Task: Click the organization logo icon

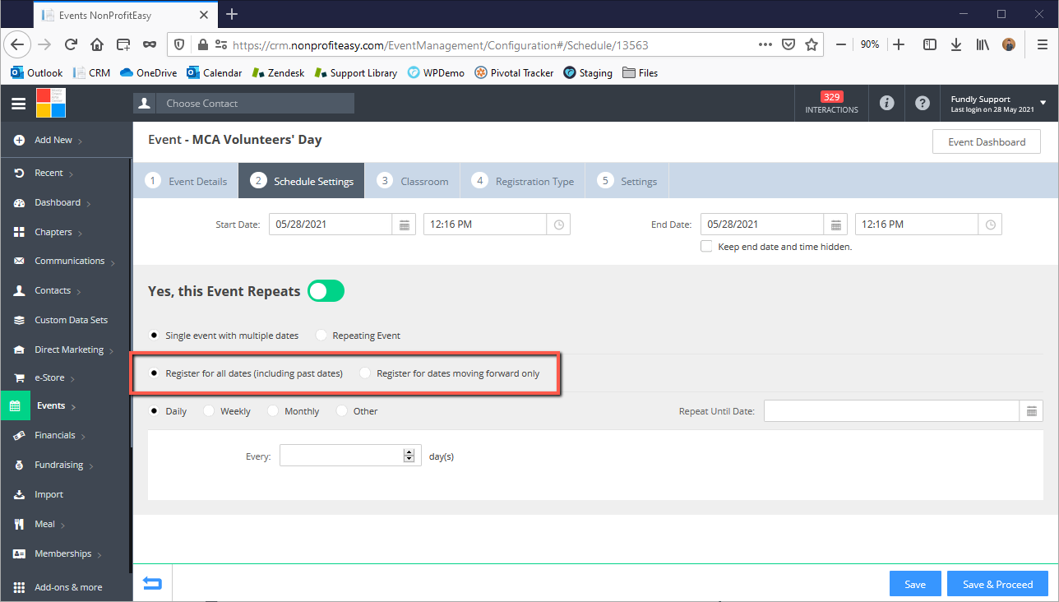Action: click(50, 104)
